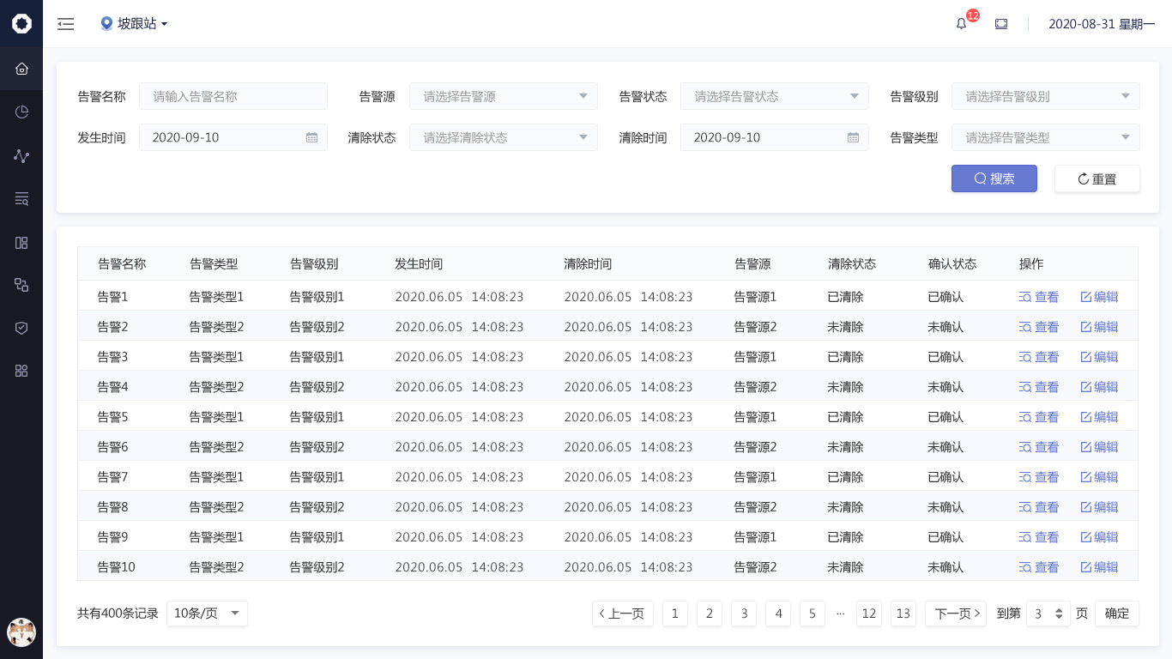Open the pie chart sidebar icon

click(x=21, y=112)
